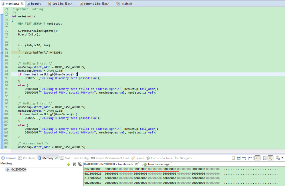Click address 0x28000020 in the memory rendering
The width and height of the screenshot is (285, 186).
[93, 174]
